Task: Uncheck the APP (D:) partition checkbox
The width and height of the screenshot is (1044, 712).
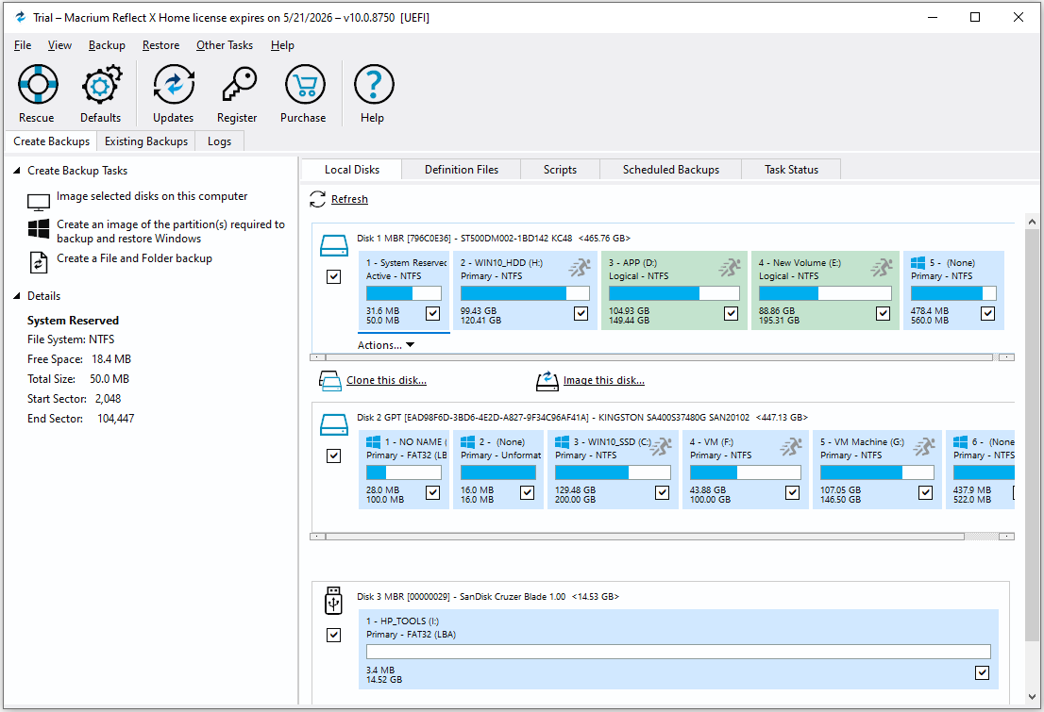Action: tap(731, 313)
